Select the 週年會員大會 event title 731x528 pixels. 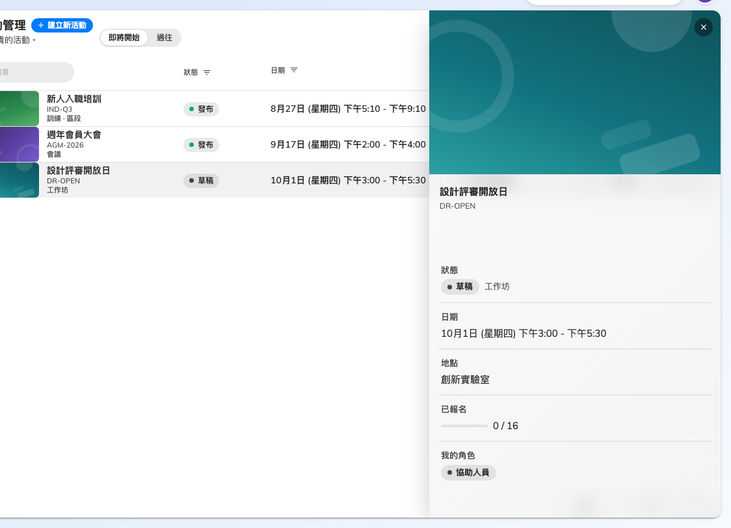(74, 135)
